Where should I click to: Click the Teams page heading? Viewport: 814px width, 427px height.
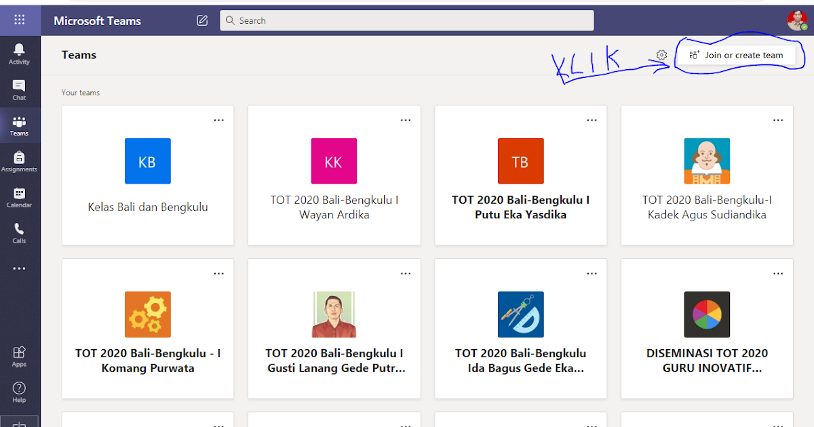point(79,55)
